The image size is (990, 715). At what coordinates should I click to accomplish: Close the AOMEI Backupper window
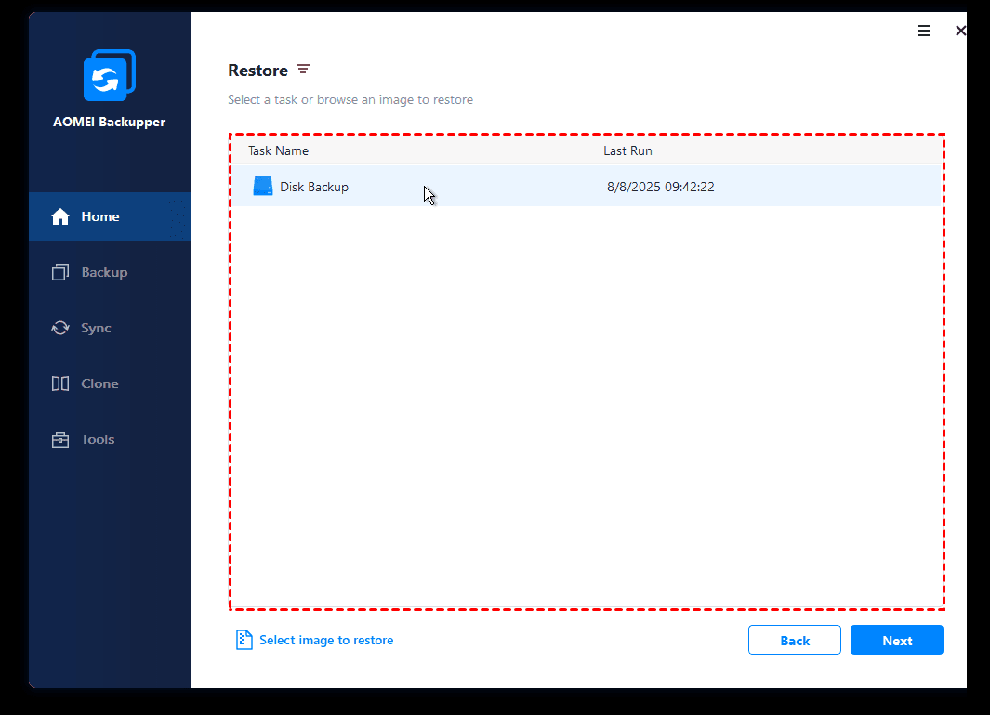click(x=960, y=31)
